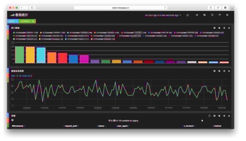Show info for the bottom table panel
The height and width of the screenshot is (141, 246).
tap(214, 116)
